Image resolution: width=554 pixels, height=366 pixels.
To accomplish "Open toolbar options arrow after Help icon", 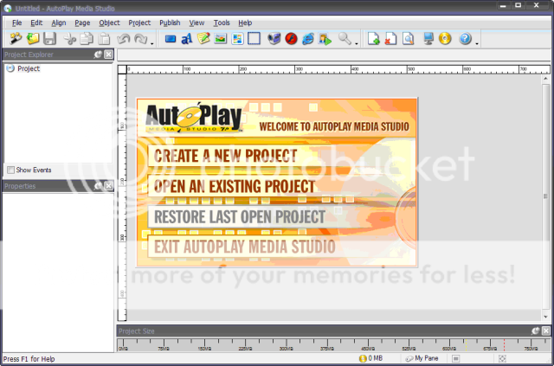I will pos(477,44).
